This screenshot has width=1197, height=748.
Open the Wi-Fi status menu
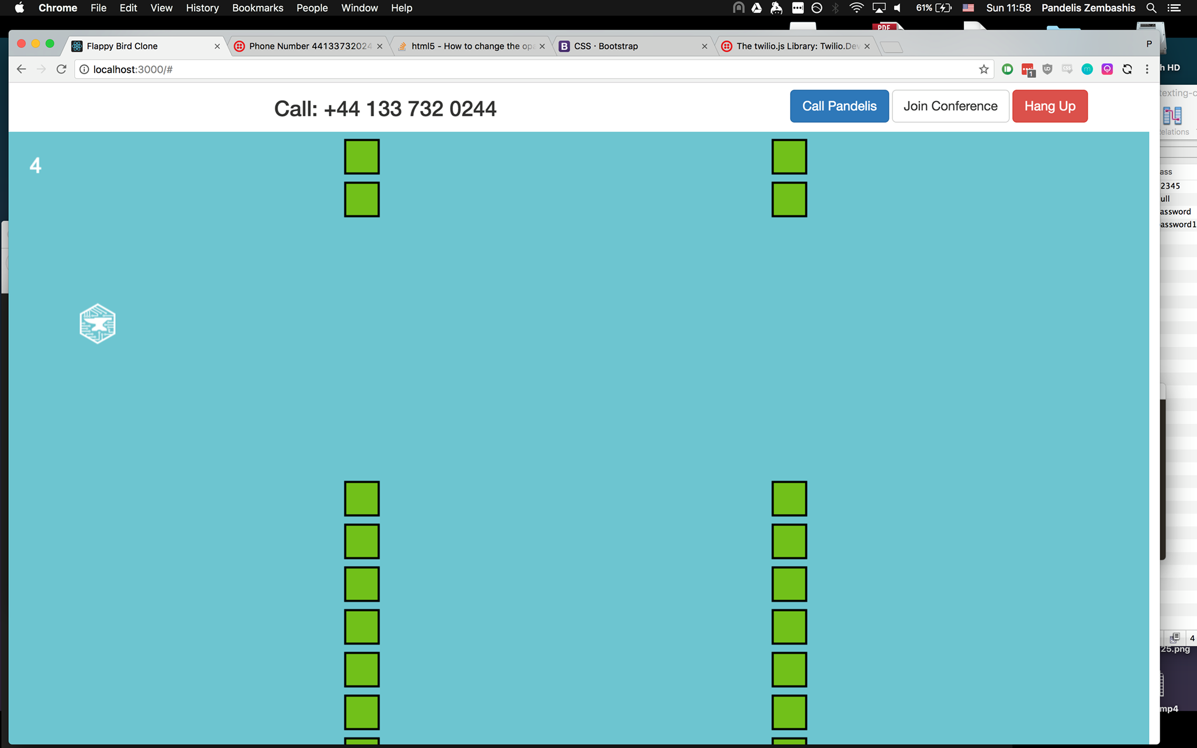[856, 8]
